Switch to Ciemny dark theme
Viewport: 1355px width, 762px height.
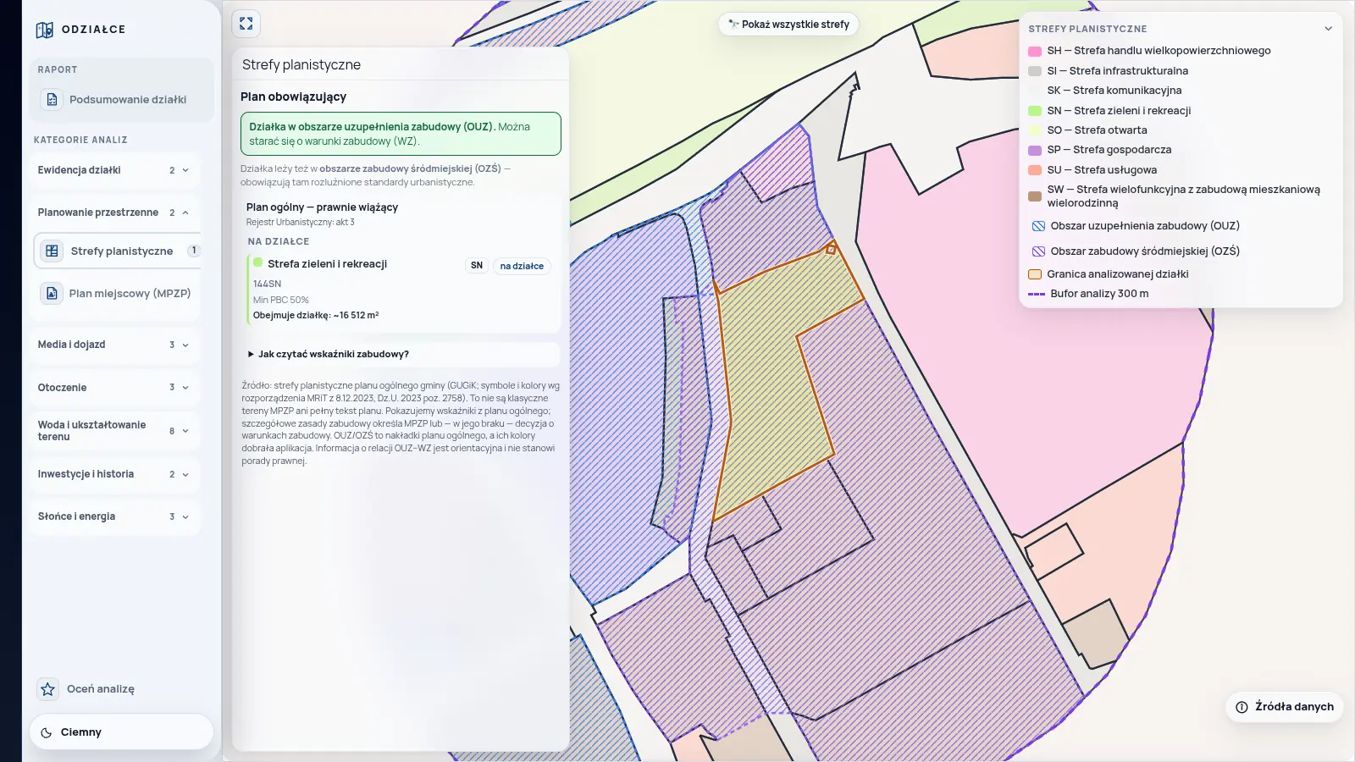pos(121,732)
